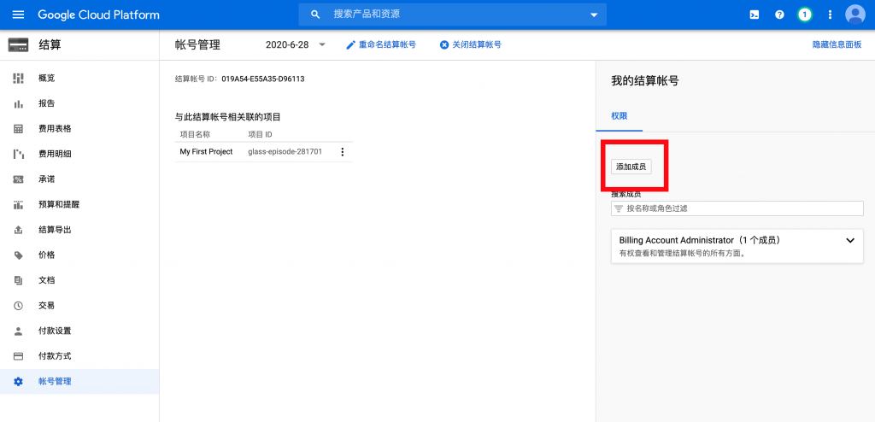Open 报告 in the sidebar

[79, 104]
